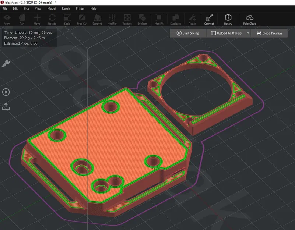Open the Modifier tool
The height and width of the screenshot is (230, 295).
[x=112, y=20]
